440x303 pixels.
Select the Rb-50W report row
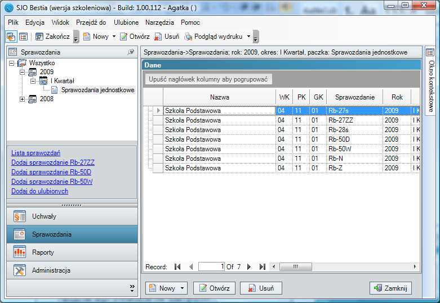point(286,149)
